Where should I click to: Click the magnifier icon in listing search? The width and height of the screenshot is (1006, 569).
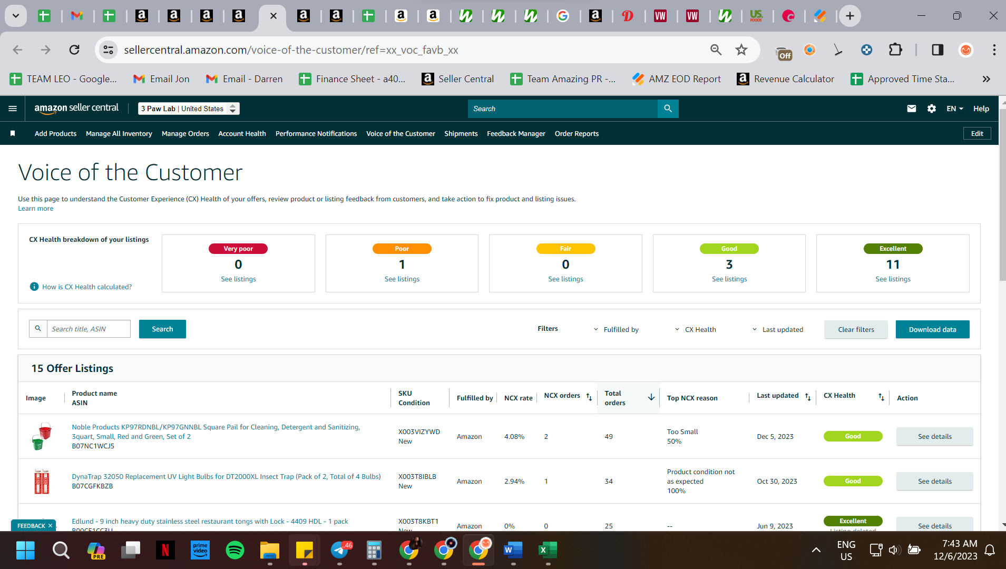point(38,329)
